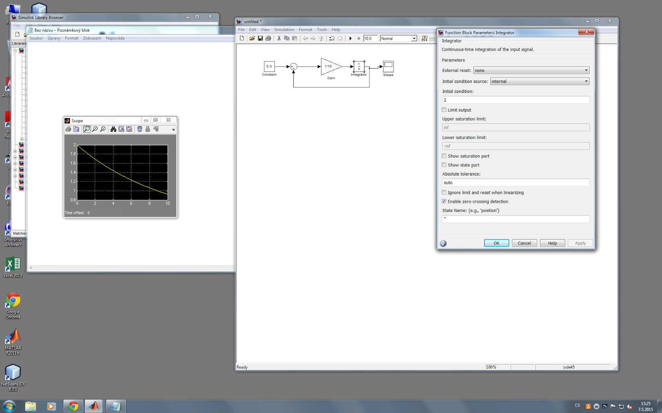
Task: Click the Scope toolbar dock arrow
Action: tap(173, 130)
